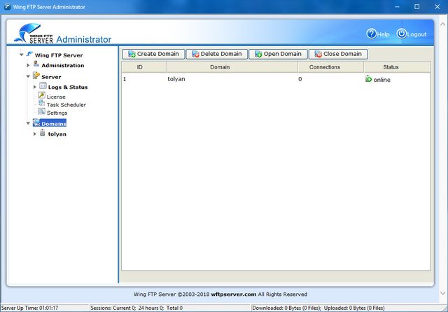This screenshot has height=312, width=448.
Task: Click the Open Domain toolbar button
Action: (x=278, y=54)
